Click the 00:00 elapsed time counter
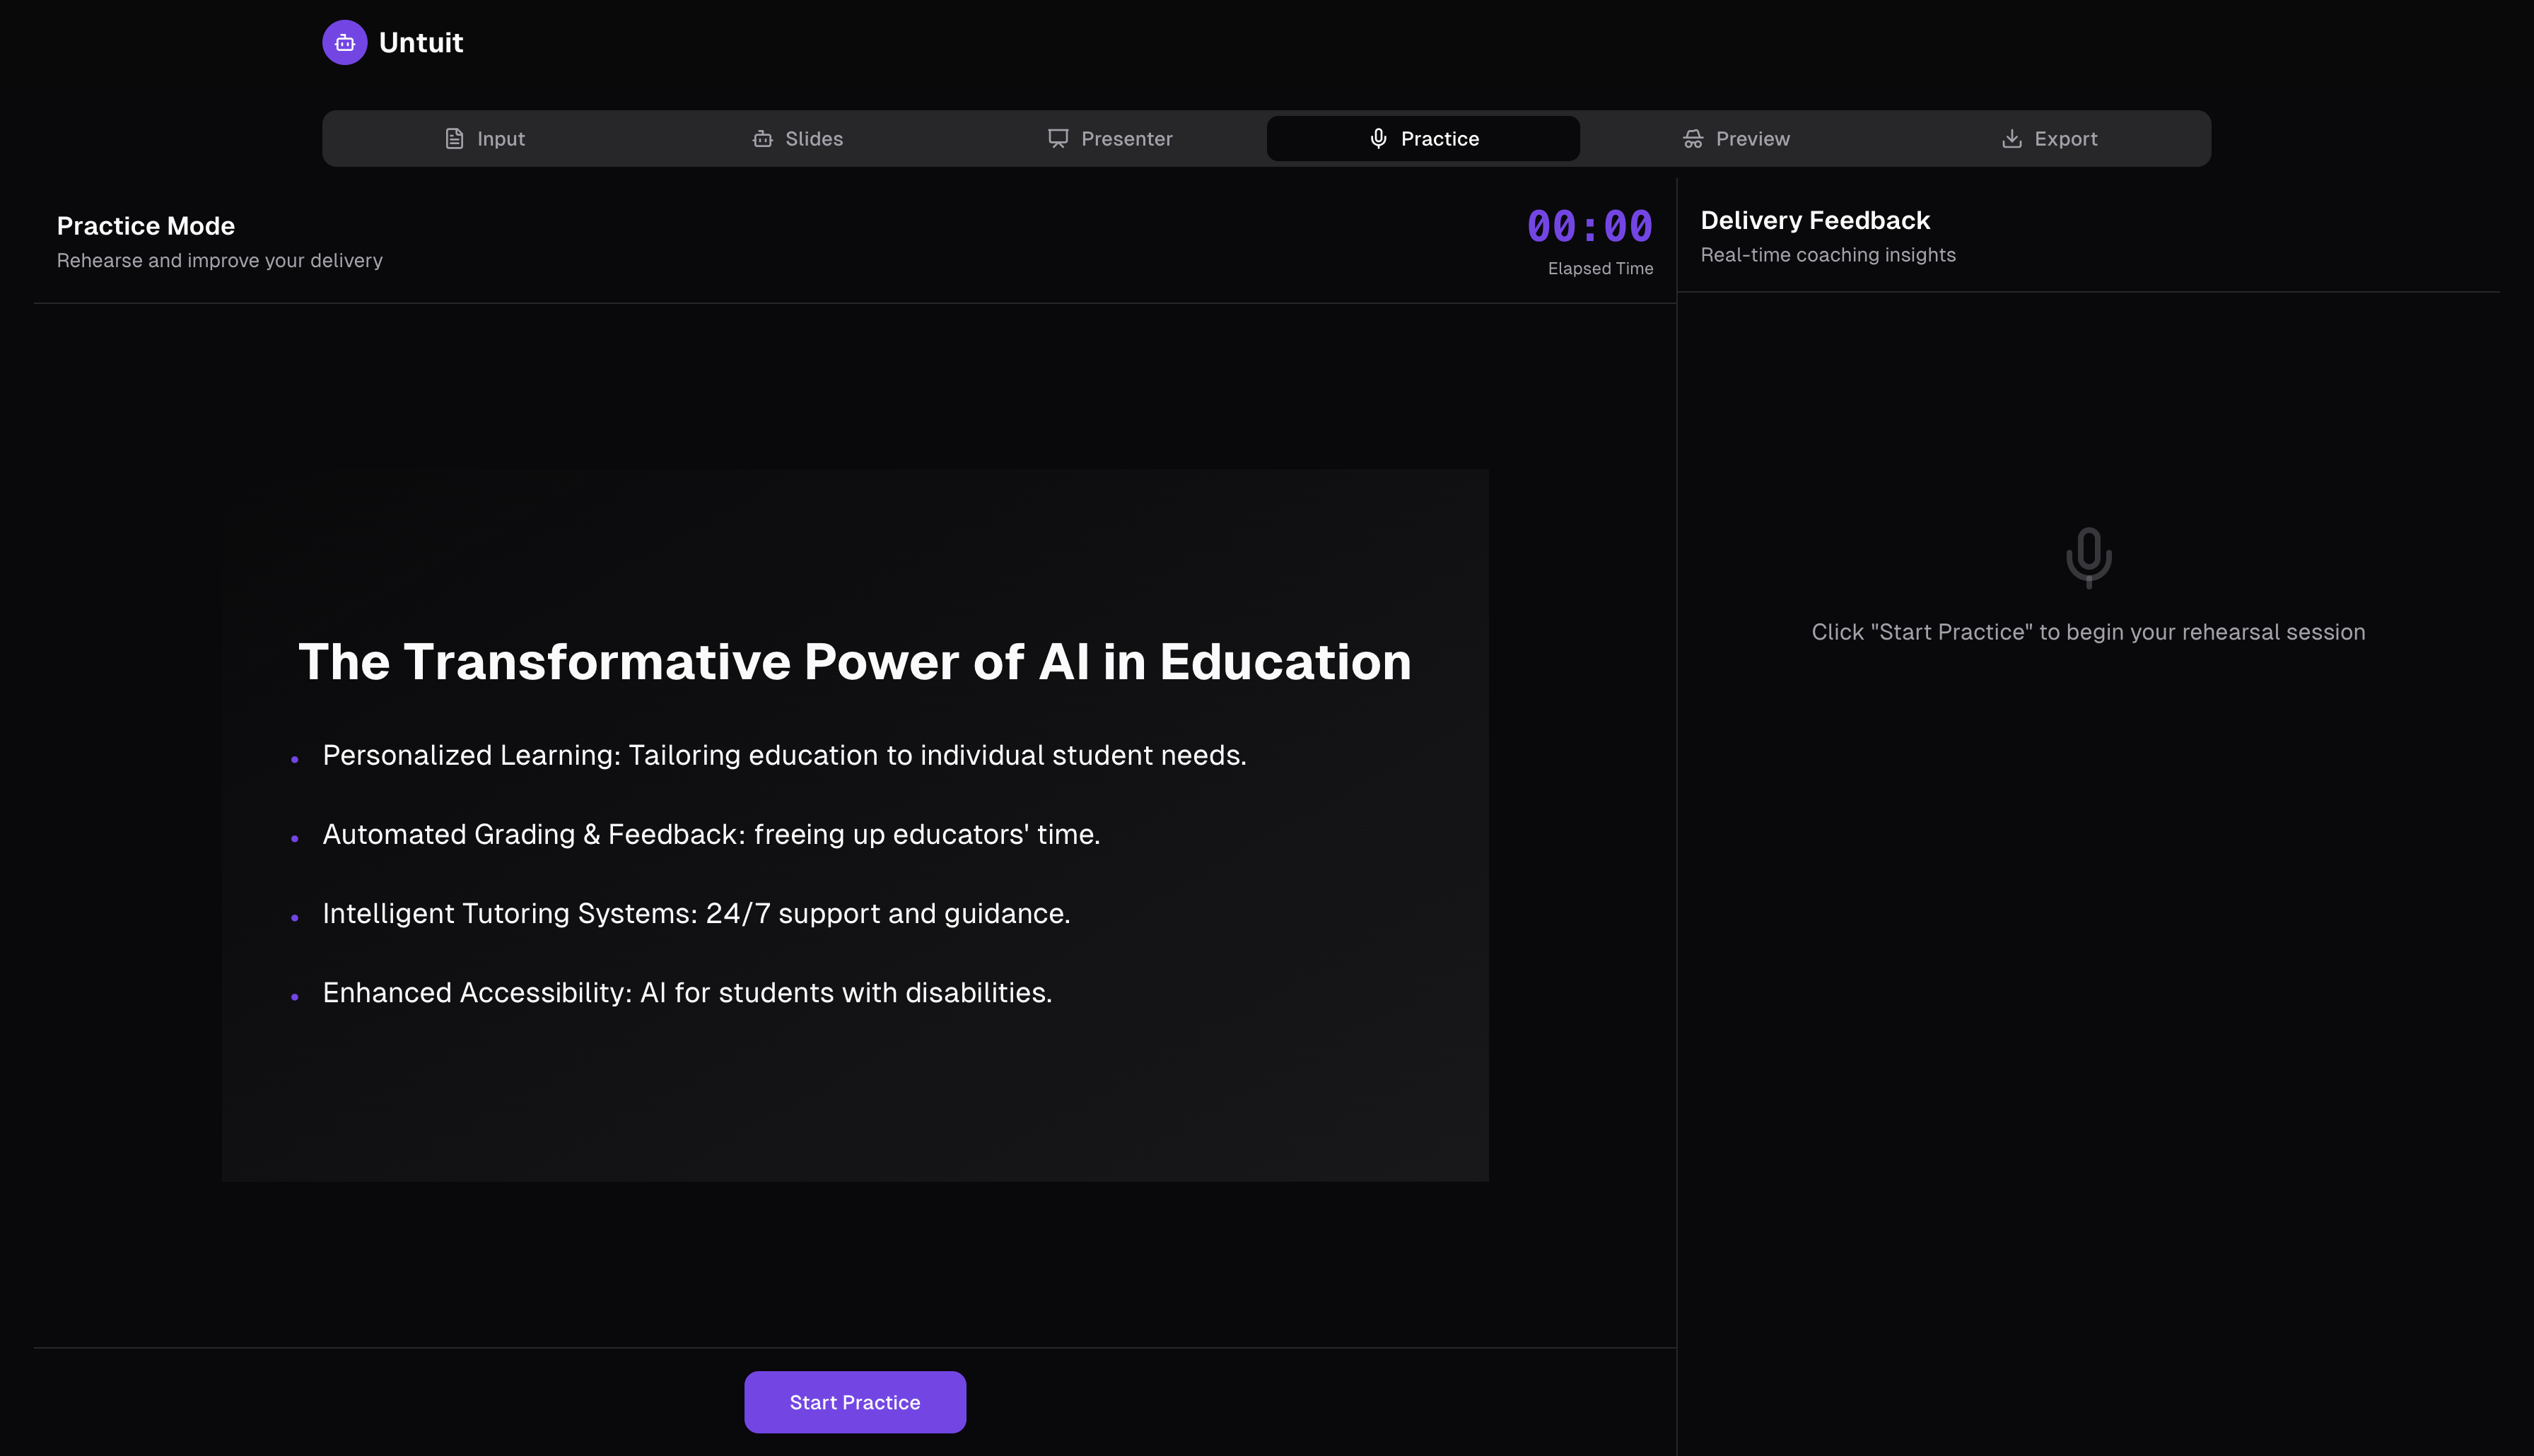 click(x=1589, y=226)
